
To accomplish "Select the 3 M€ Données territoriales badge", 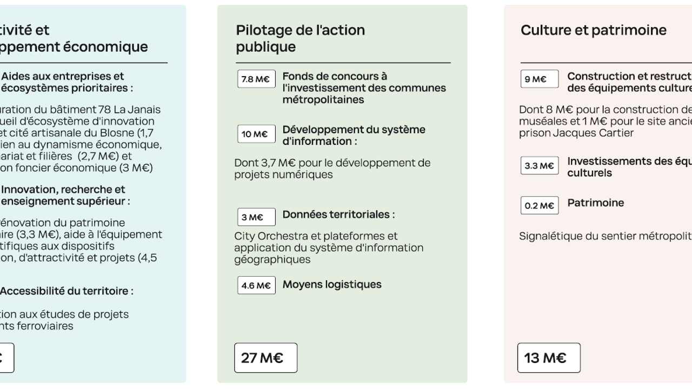I will point(256,217).
